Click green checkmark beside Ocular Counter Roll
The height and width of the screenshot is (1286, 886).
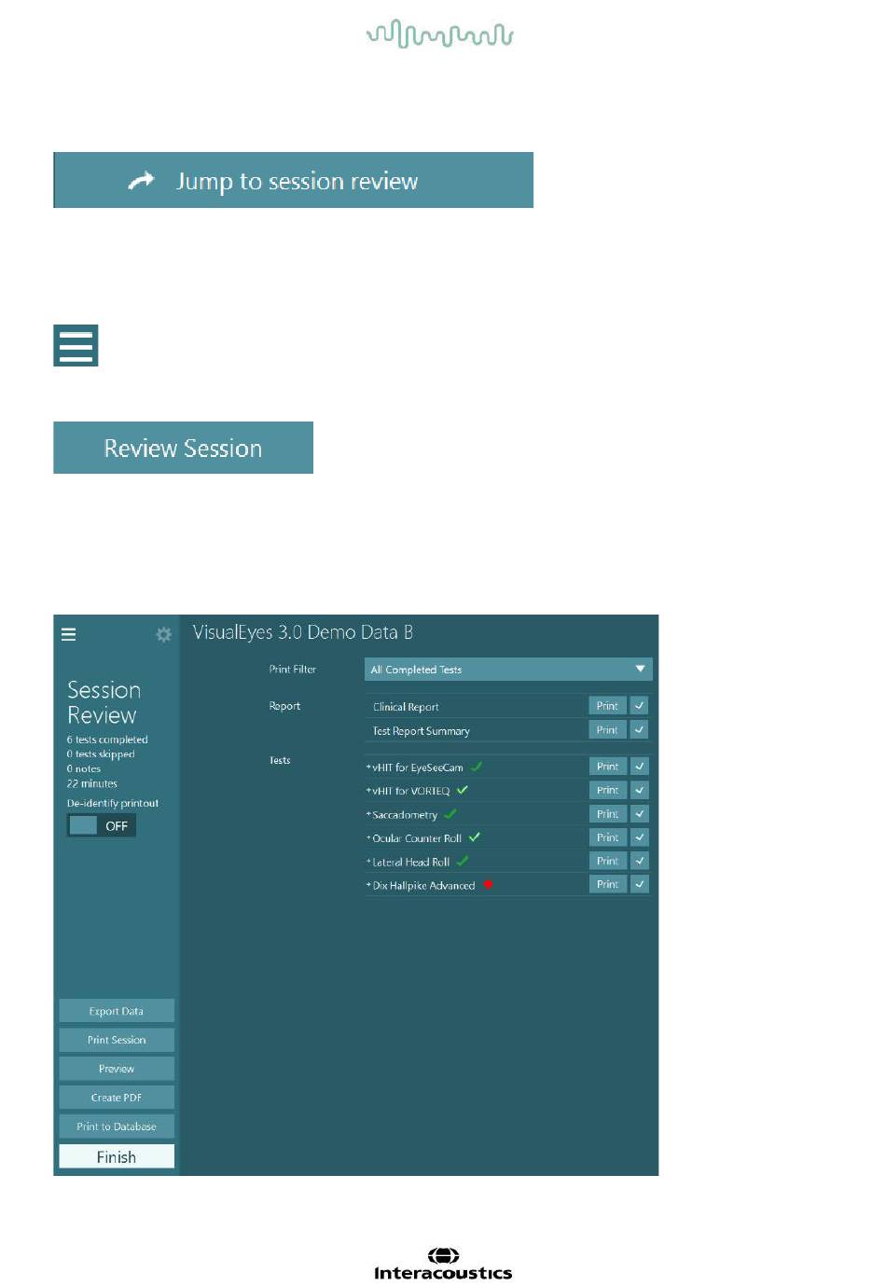(474, 837)
